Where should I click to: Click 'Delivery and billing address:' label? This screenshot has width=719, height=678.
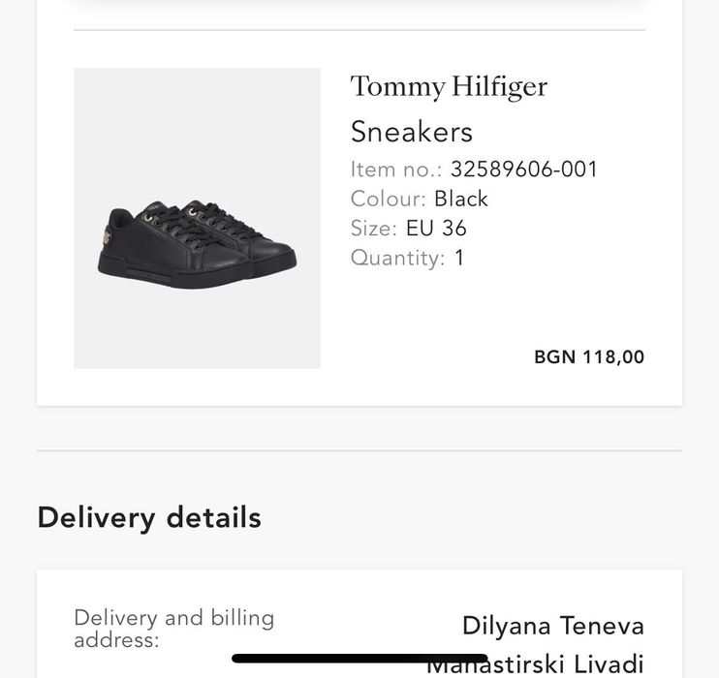click(174, 629)
